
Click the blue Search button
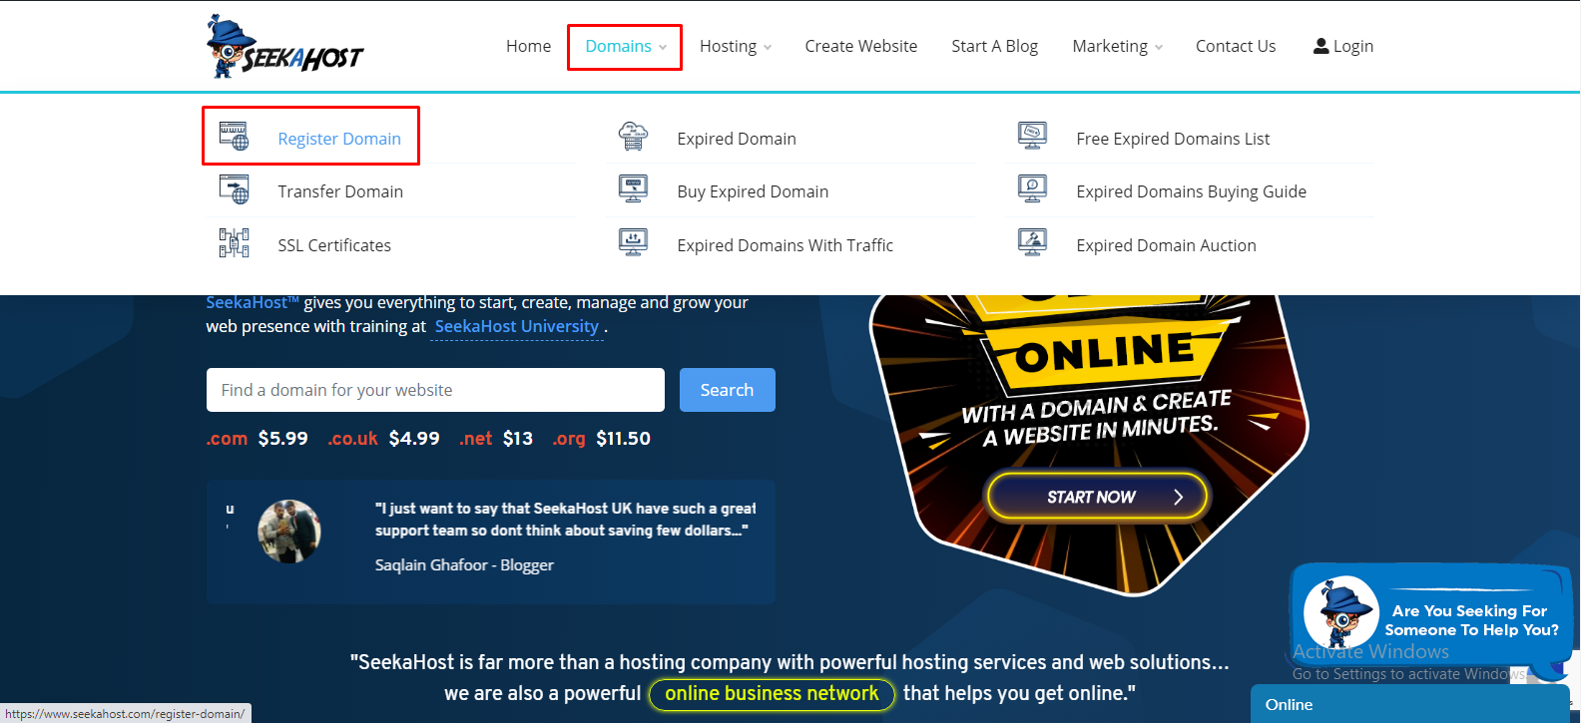(728, 390)
